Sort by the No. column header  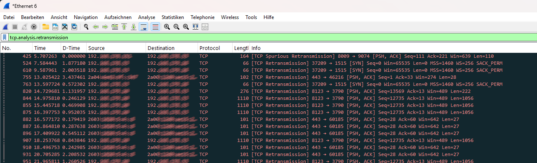(x=16, y=48)
